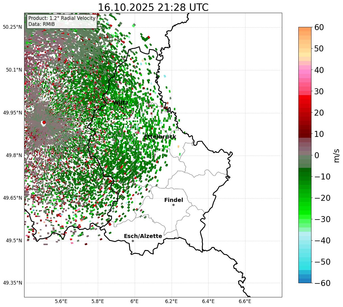Click the latitude label 50.1°N
Viewport: 343px width, 307px height.
click(14, 70)
